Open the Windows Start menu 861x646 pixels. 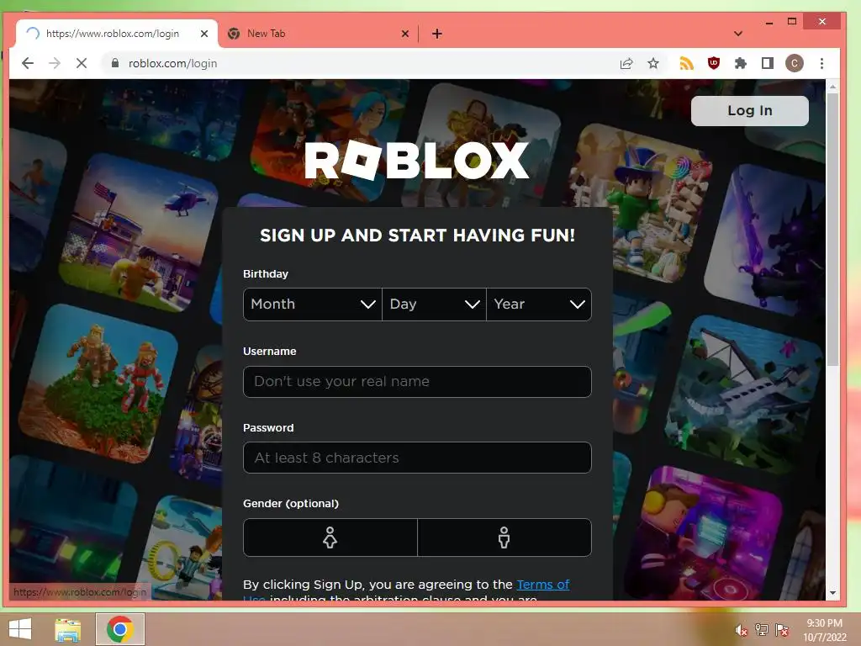pos(20,629)
